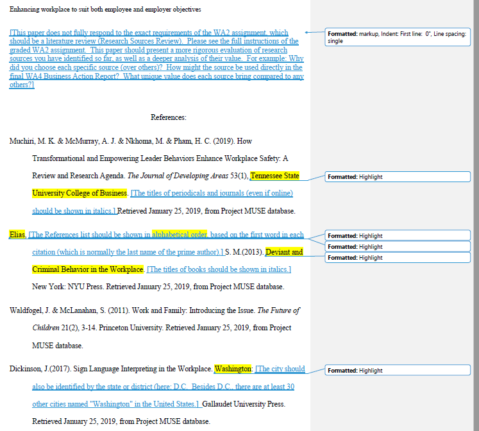Click the title line 'Enhancing workplace to suit'
The image size is (479, 431).
click(x=105, y=9)
